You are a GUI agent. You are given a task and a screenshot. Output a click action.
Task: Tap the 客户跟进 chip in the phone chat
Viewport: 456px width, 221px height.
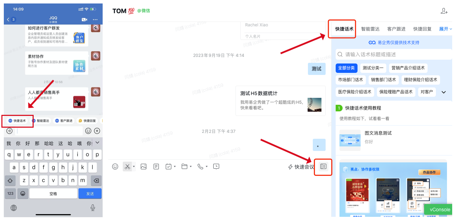[x=63, y=121]
